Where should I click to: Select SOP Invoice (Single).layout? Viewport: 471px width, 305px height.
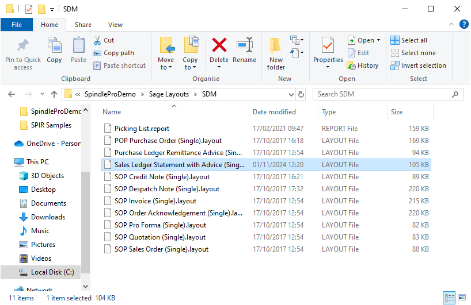[x=266, y=200]
